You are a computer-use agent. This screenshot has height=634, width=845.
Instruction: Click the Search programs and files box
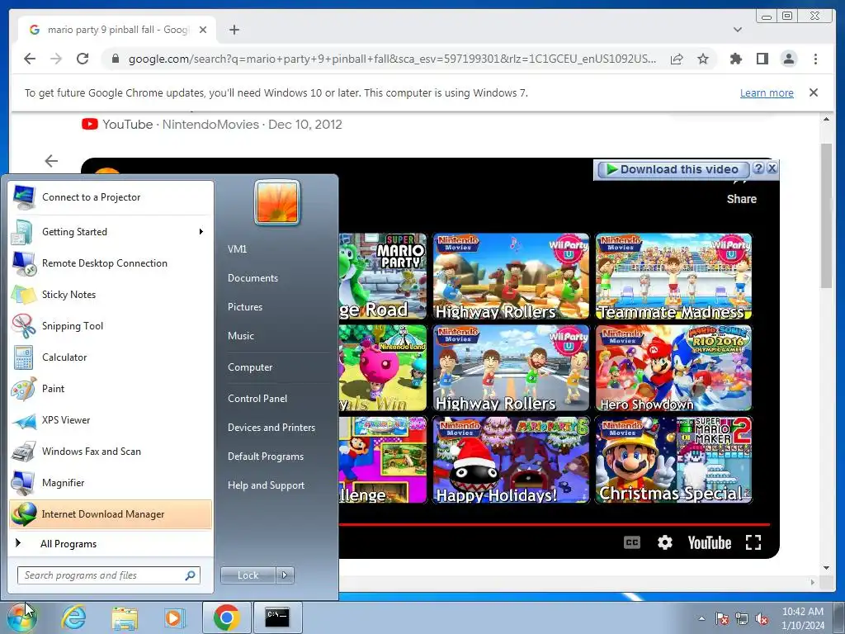[108, 575]
